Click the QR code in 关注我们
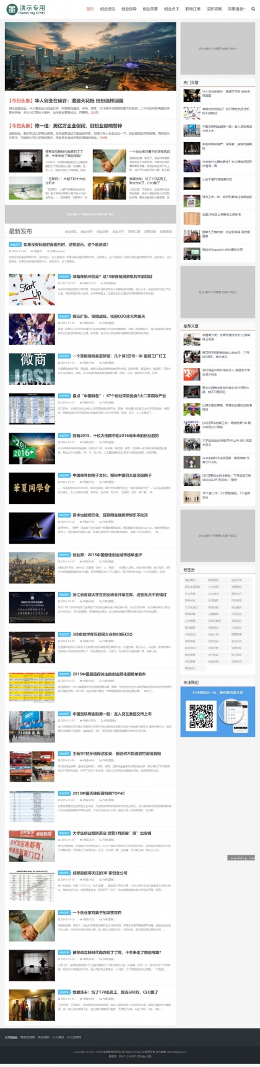Image resolution: width=260 pixels, height=1067 pixels. point(201,715)
